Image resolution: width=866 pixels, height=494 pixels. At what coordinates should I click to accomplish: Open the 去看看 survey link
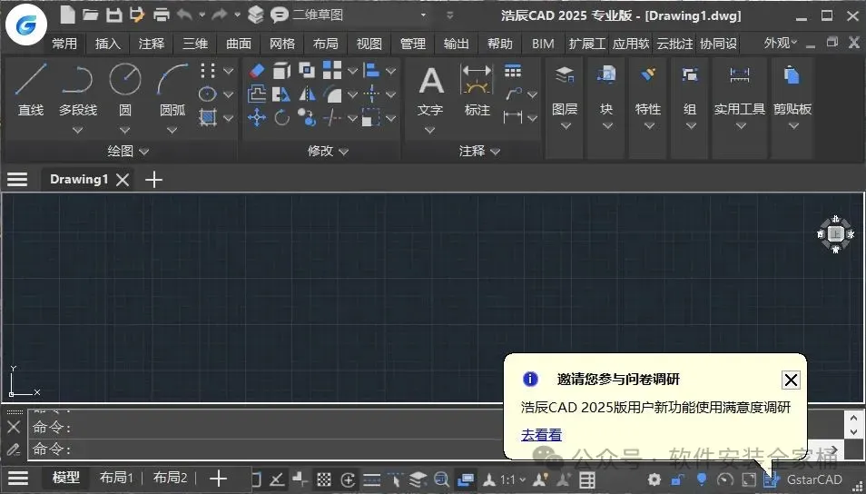click(x=541, y=435)
